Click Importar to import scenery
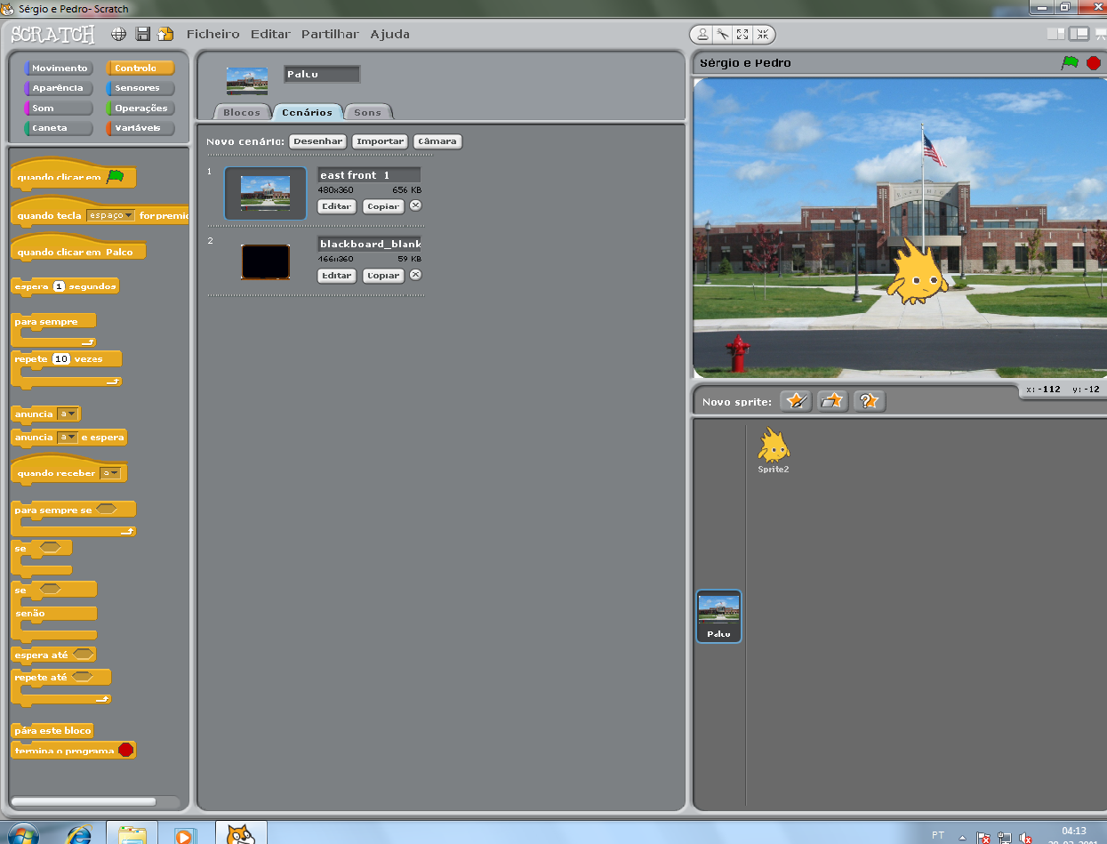Viewport: 1107px width, 844px height. point(381,141)
